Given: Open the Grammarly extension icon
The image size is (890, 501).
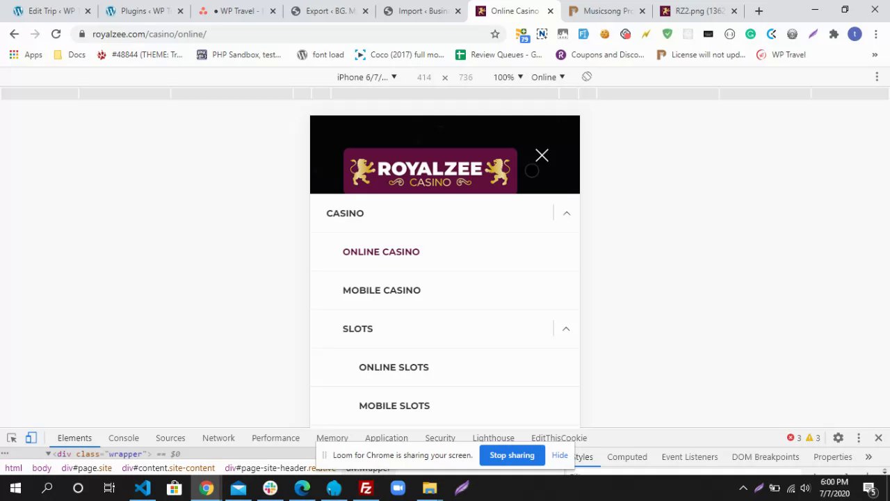Looking at the screenshot, I should pyautogui.click(x=750, y=34).
